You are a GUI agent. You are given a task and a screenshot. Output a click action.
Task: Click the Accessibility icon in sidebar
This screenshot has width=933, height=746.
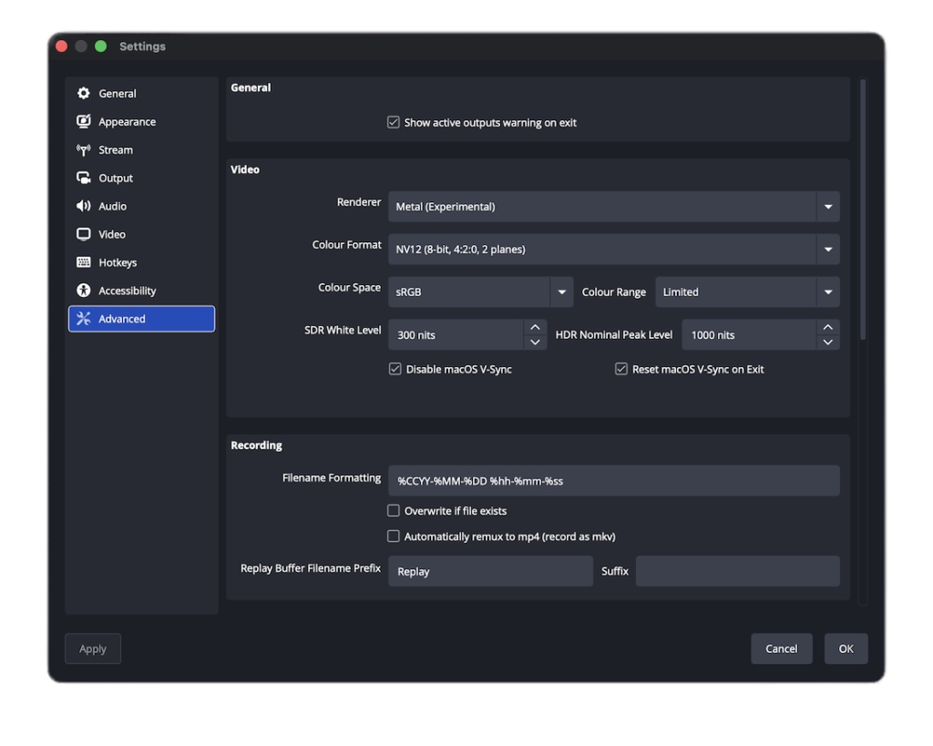pyautogui.click(x=84, y=291)
